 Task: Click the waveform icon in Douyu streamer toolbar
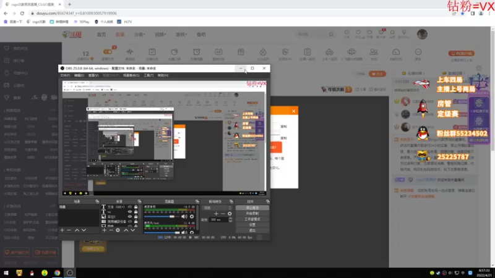coord(130,52)
